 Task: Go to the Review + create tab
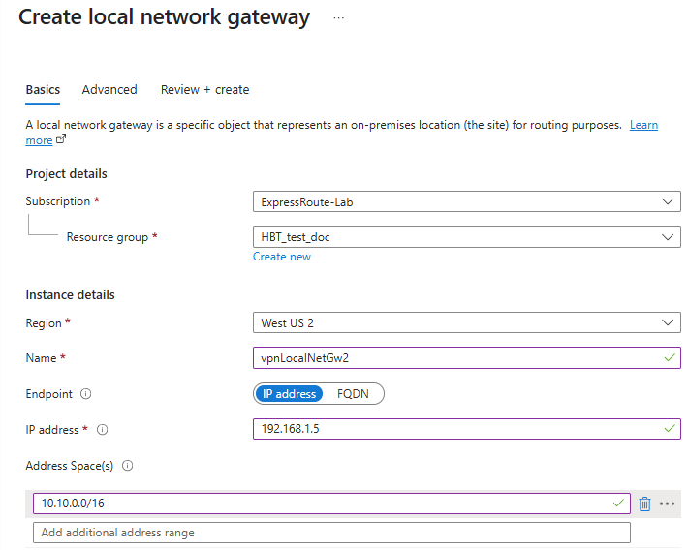[x=204, y=90]
